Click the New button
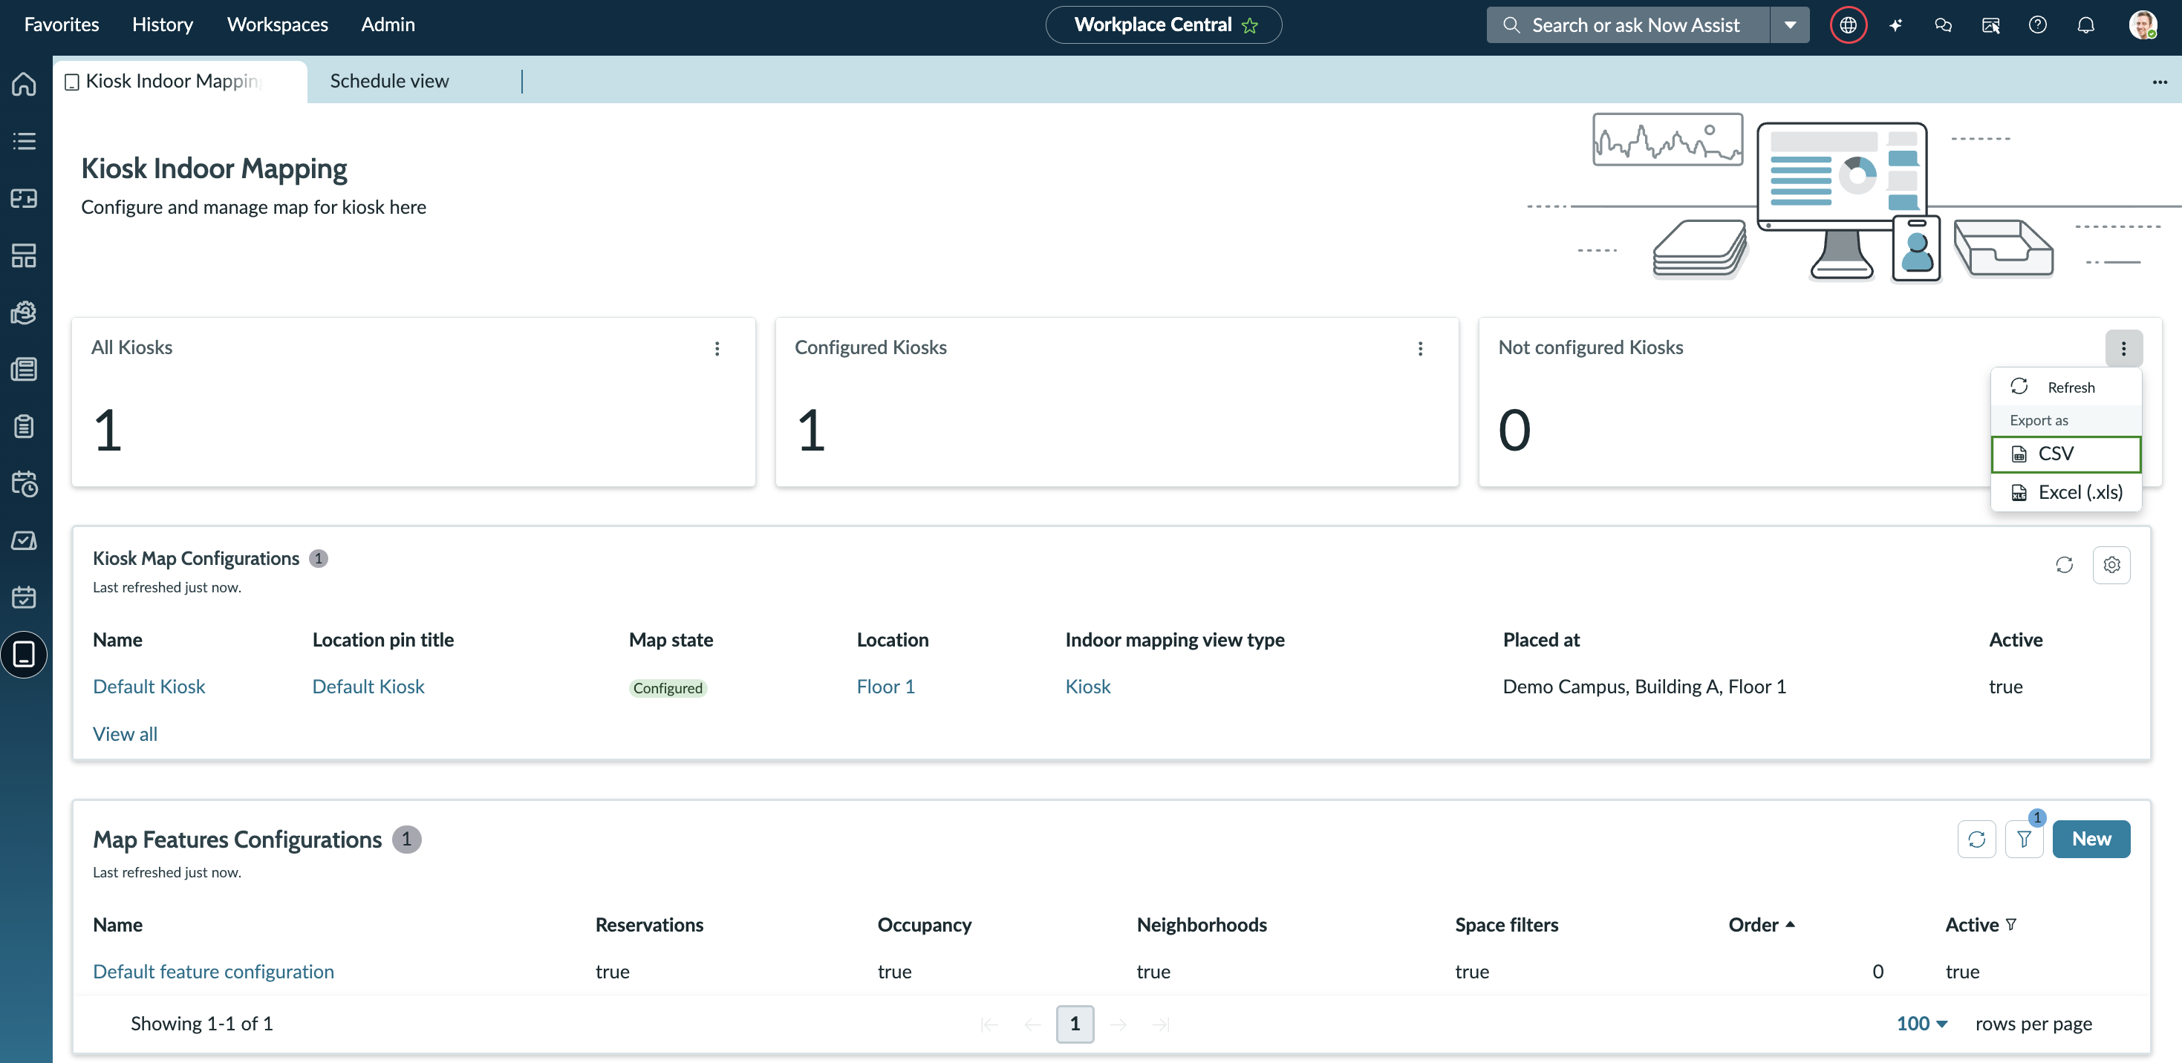Viewport: 2182px width, 1063px height. 2091,839
